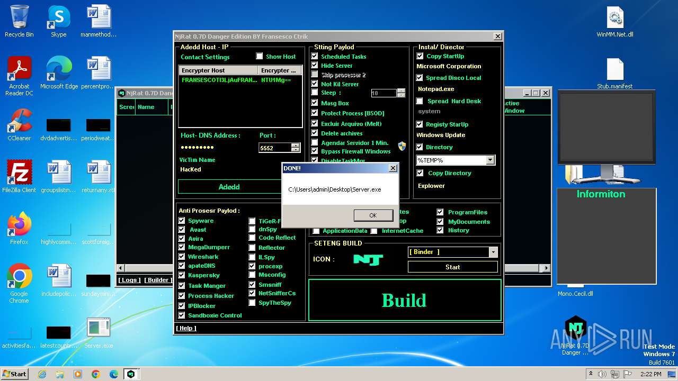Click the Adedd host button
The image size is (678, 381).
(x=229, y=187)
